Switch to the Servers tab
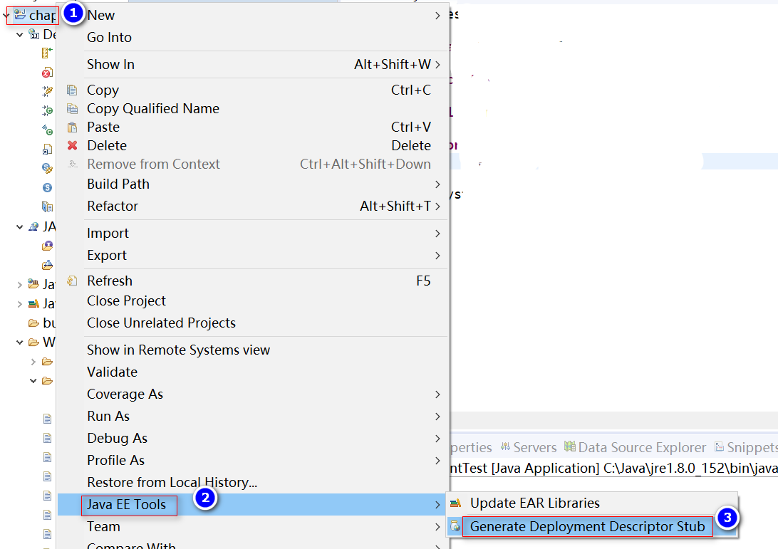Screen dimensions: 778x549 pos(529,447)
